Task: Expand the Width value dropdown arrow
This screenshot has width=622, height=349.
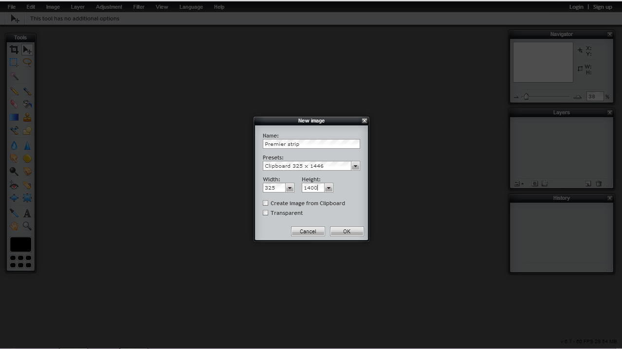Action: [290, 188]
